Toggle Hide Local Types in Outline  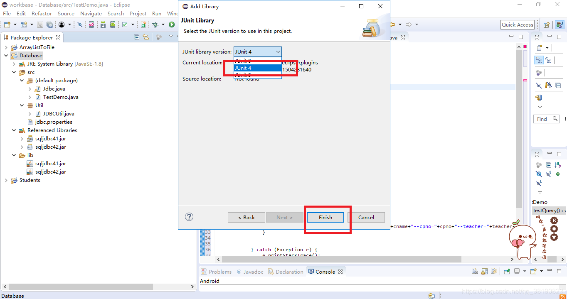(539, 183)
